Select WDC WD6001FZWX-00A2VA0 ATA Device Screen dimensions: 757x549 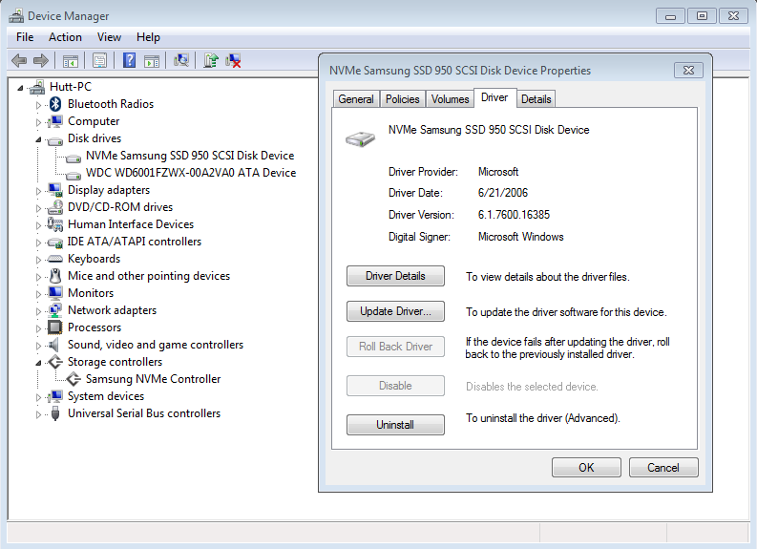pyautogui.click(x=191, y=173)
